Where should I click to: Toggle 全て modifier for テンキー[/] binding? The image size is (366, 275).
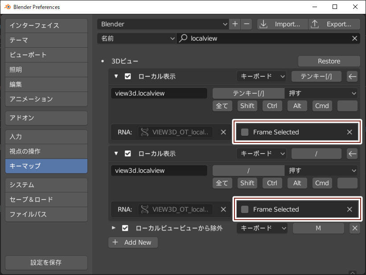tap(222, 106)
